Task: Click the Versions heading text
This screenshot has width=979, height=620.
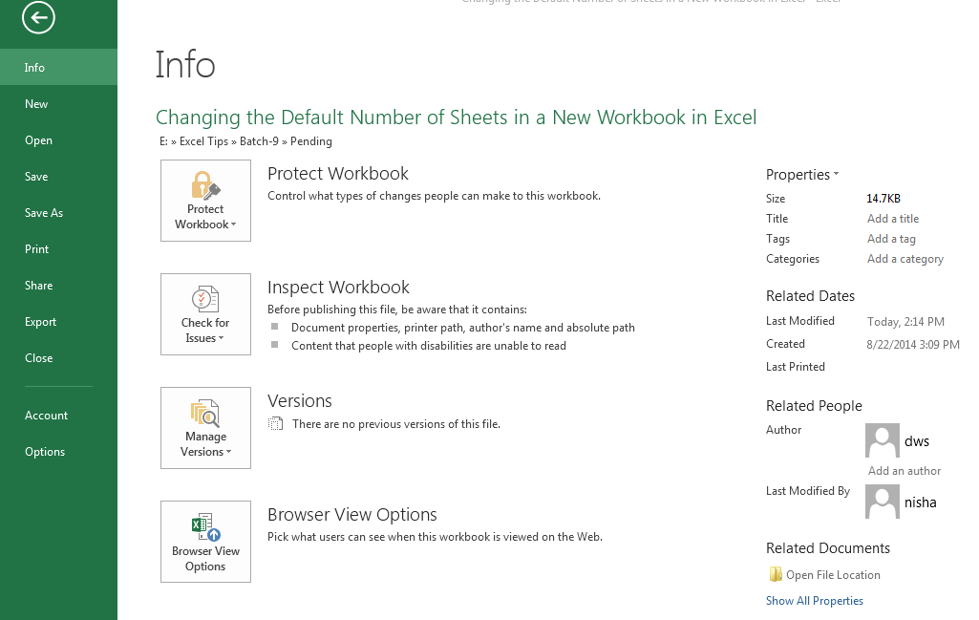Action: click(300, 401)
